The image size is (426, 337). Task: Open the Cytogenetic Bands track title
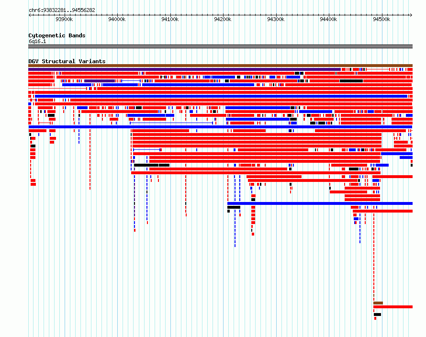pyautogui.click(x=57, y=35)
